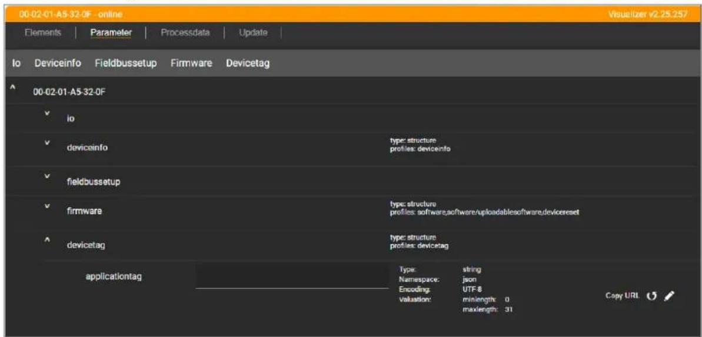Go to Devicetag in the gray bar
This screenshot has height=337, width=702.
pyautogui.click(x=248, y=64)
